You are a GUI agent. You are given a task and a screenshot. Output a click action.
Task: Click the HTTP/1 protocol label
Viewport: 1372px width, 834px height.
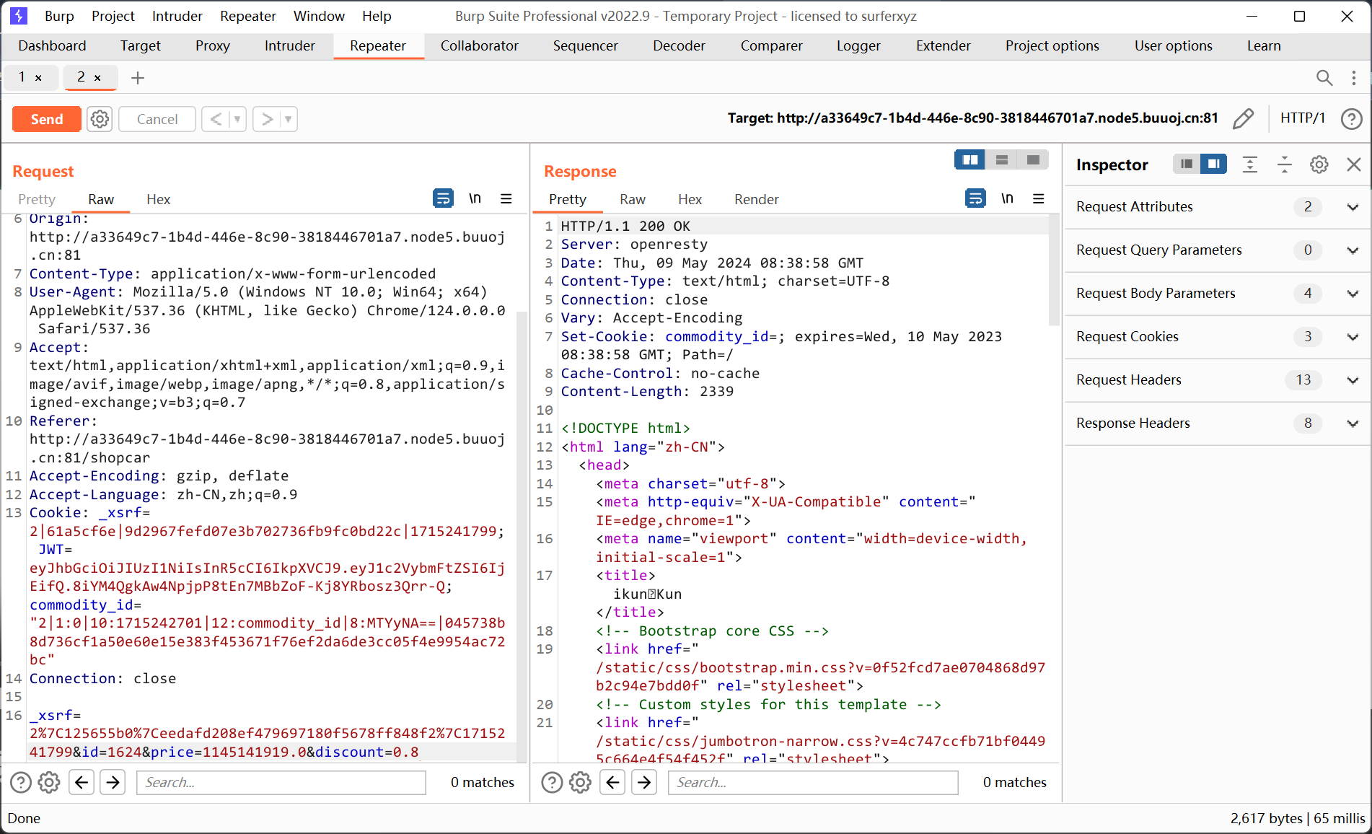[x=1303, y=118]
